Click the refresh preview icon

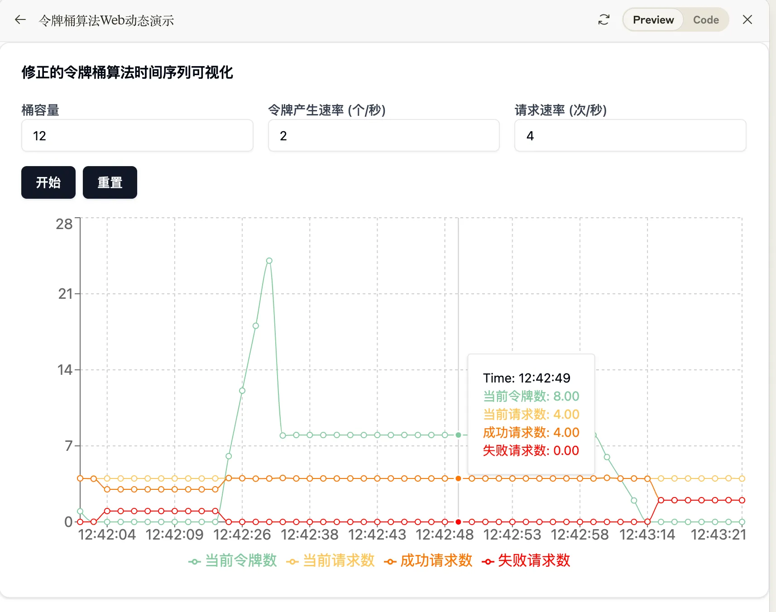[x=604, y=20]
